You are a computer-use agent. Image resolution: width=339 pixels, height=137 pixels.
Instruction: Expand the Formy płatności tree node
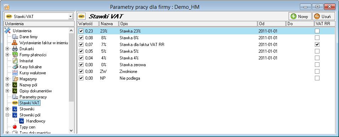(x=7, y=55)
